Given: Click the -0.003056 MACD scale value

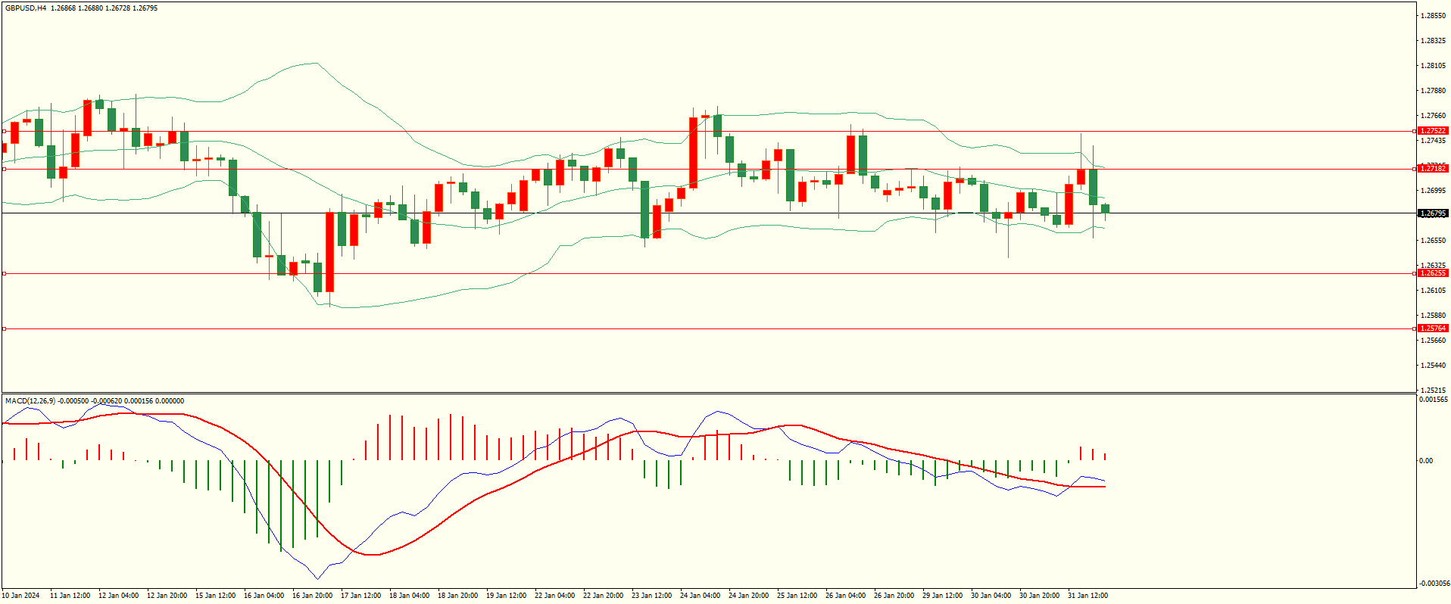Looking at the screenshot, I should click(1434, 584).
